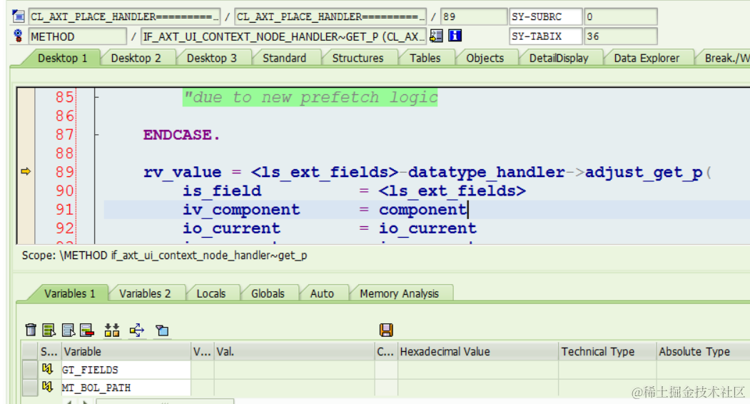Click the iv_component parameter on line 91
This screenshot has height=404, width=750.
click(241, 210)
